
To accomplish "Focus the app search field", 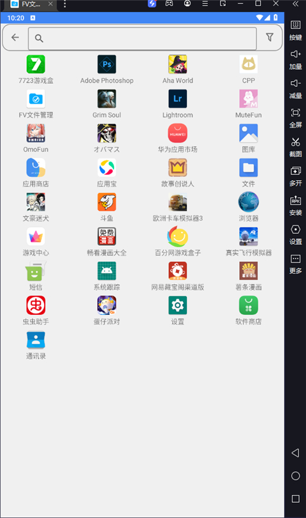I will click(142, 38).
